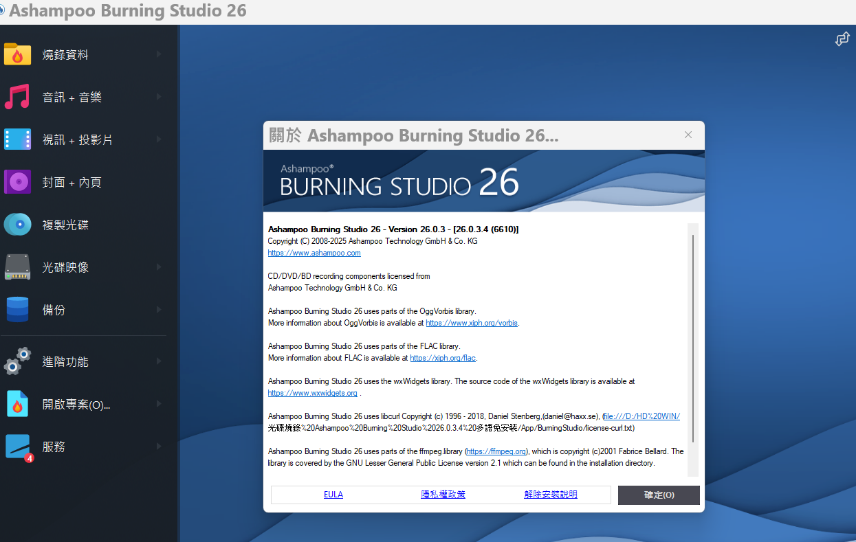
Task: Click the Copyright (C) 2008-2025 line
Action: 373,241
